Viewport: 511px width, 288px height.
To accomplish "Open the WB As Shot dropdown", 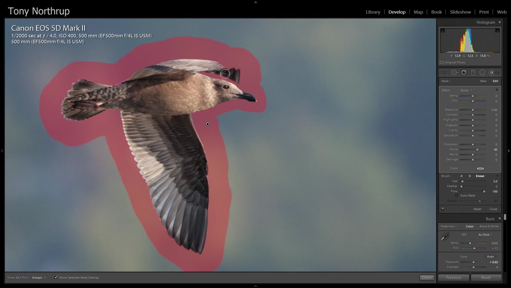I will (485, 235).
